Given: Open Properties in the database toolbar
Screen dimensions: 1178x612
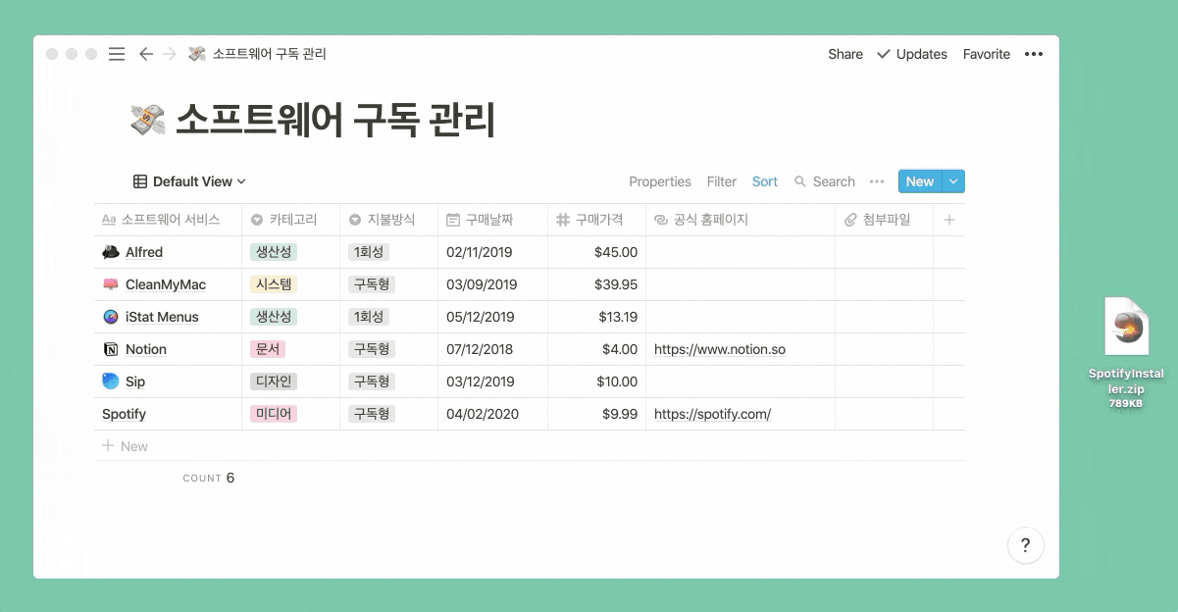Looking at the screenshot, I should click(660, 181).
